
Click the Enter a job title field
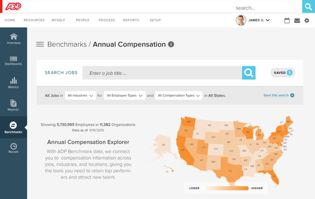163,73
